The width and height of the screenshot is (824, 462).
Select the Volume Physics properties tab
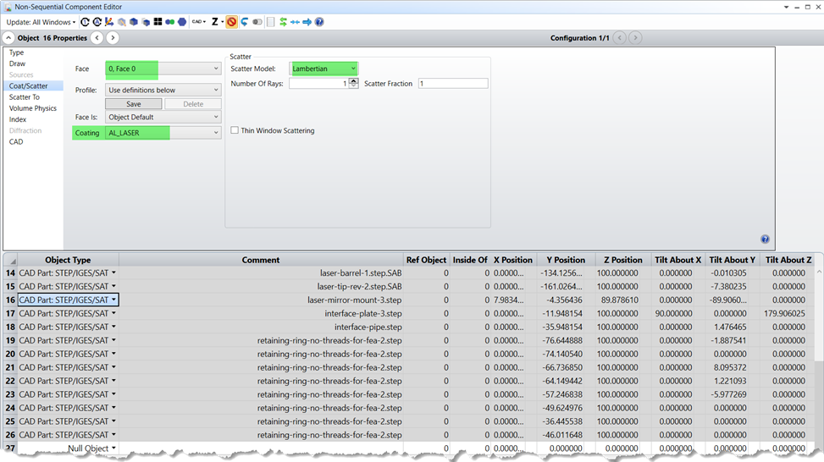click(x=33, y=108)
